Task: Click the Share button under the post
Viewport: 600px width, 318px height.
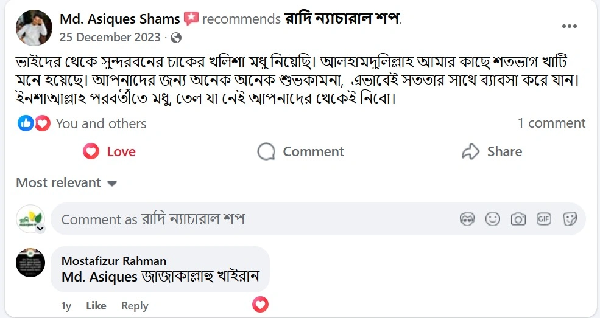Action: point(492,151)
